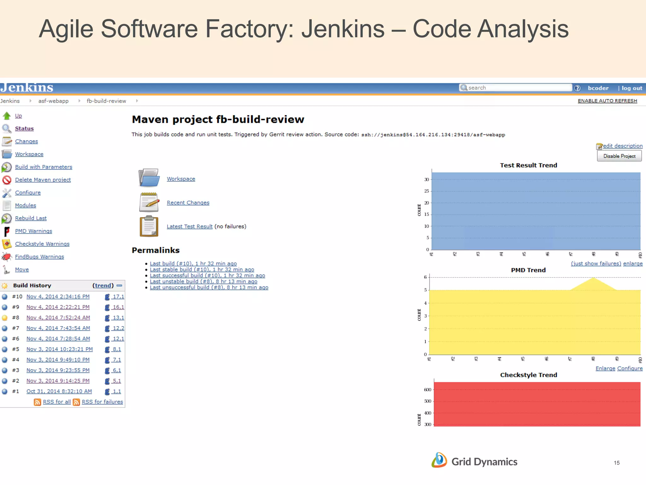Expand dropdown arrow after Jenkins breadcrumb
The height and width of the screenshot is (485, 646).
[30, 101]
